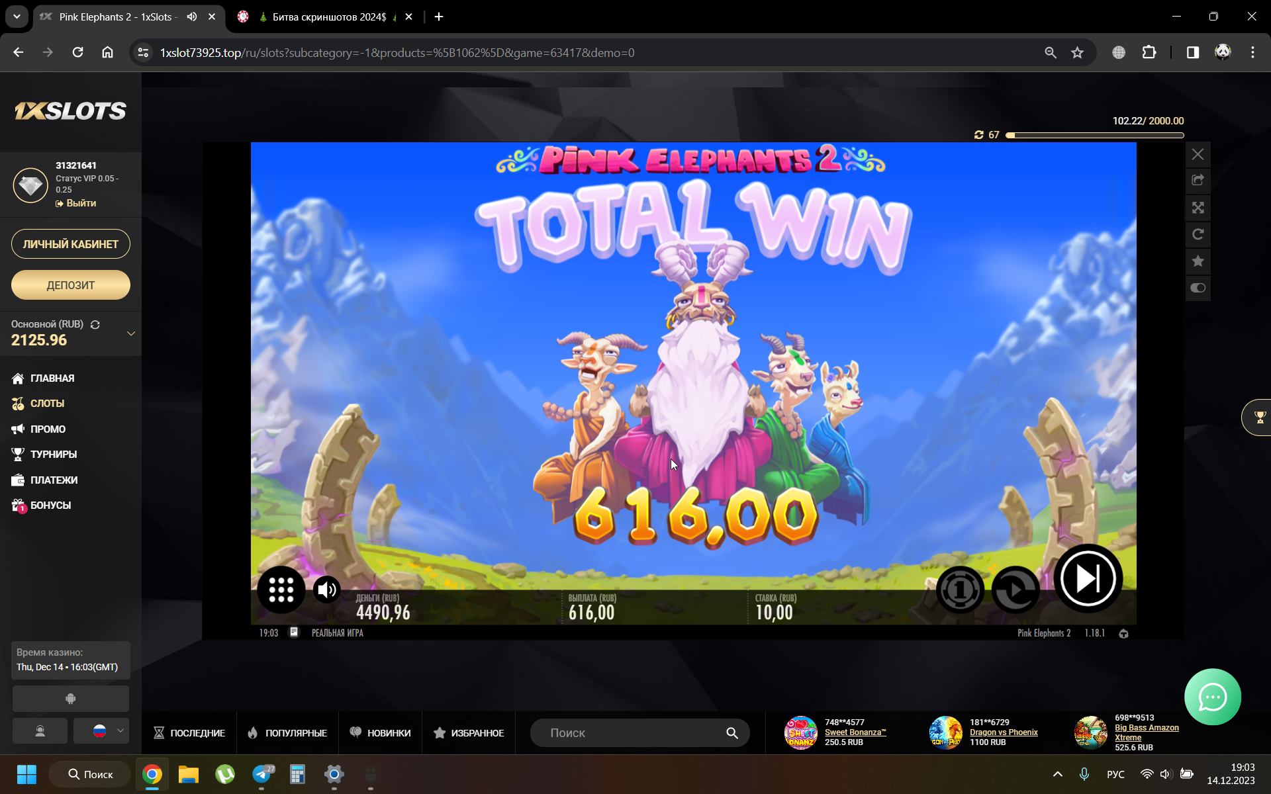
Task: Open the trophy tournaments side tab
Action: [x=1259, y=417]
